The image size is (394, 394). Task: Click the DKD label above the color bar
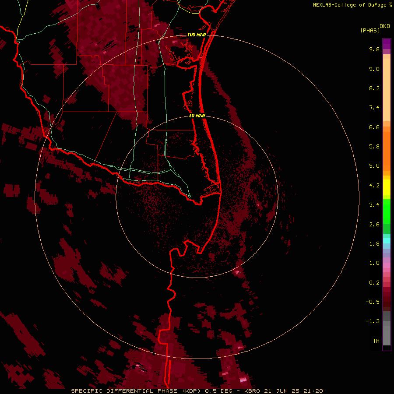pyautogui.click(x=384, y=26)
